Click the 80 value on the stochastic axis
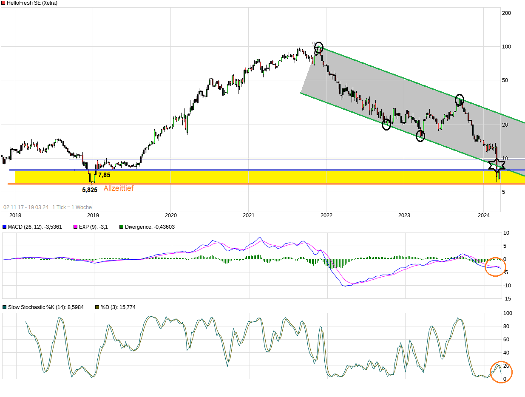The width and height of the screenshot is (525, 397). pyautogui.click(x=505, y=326)
